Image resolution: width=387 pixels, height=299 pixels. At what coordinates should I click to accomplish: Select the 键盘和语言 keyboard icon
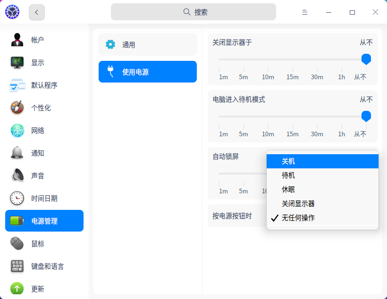point(17,266)
